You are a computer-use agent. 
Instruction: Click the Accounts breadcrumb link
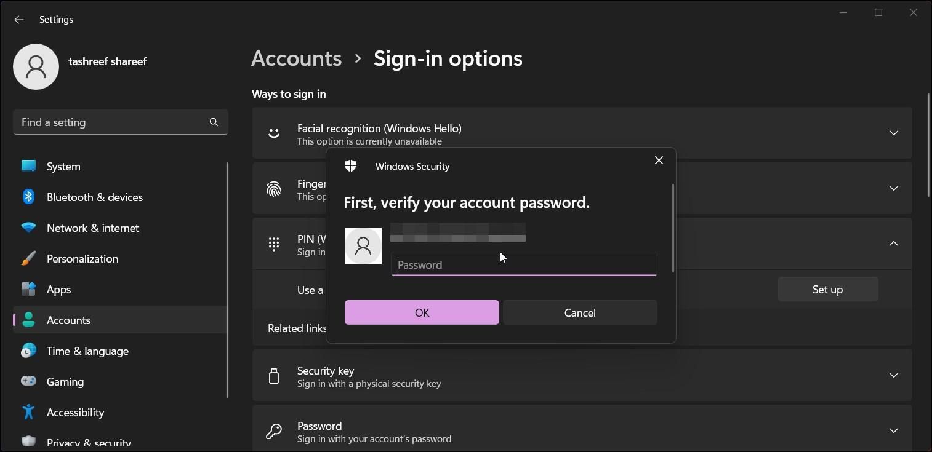(x=296, y=58)
